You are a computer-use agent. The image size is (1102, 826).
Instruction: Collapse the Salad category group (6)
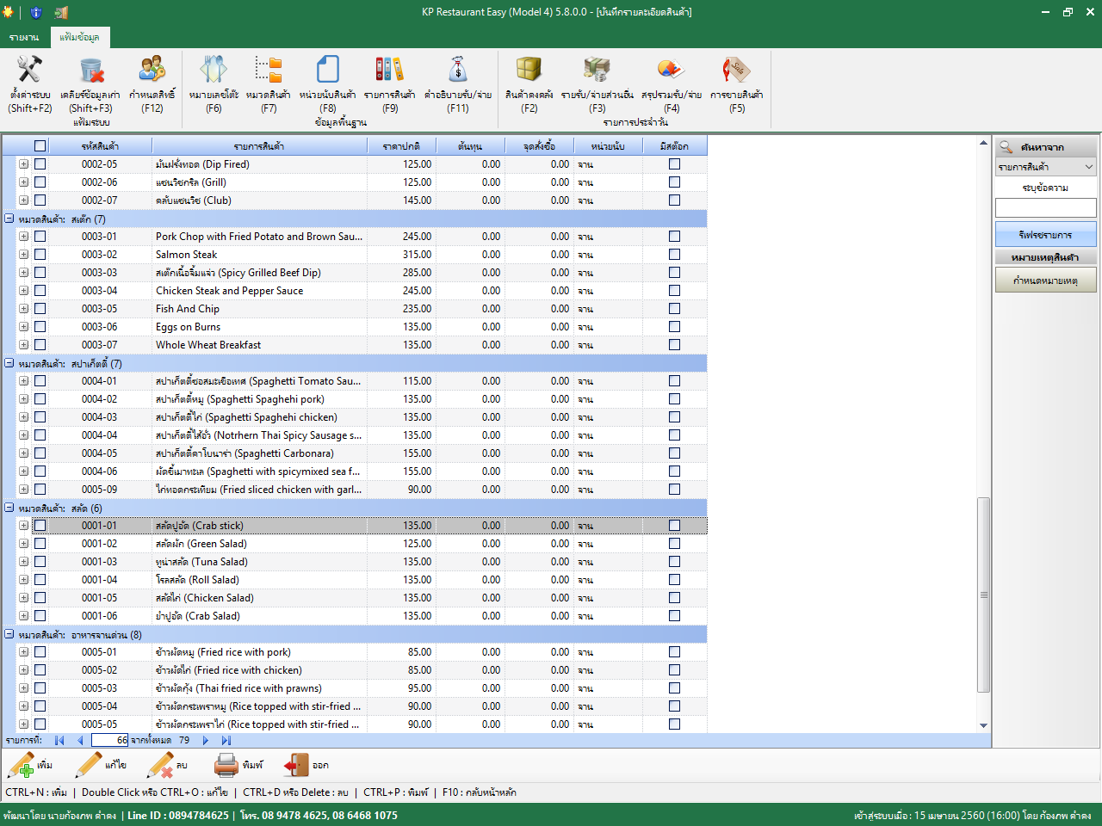coord(9,508)
